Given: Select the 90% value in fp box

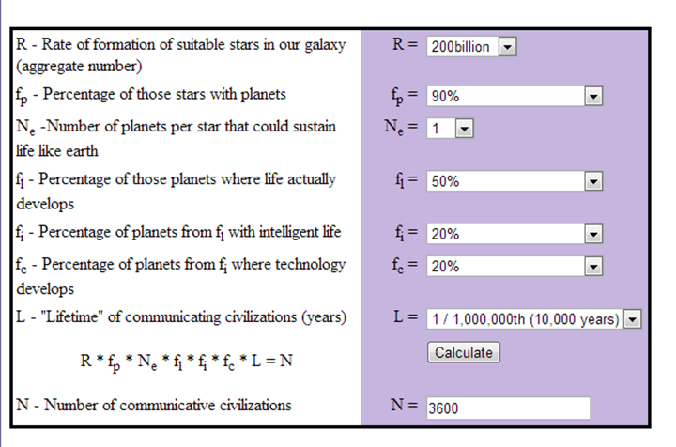Looking at the screenshot, I should [x=445, y=96].
